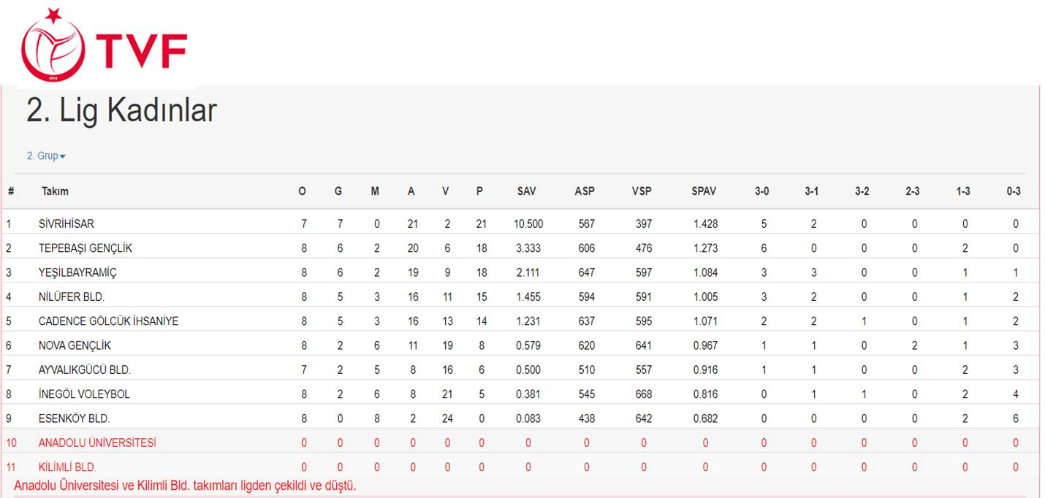Image resolution: width=1045 pixels, height=498 pixels.
Task: Click the TVF volleyball logo
Action: (104, 45)
